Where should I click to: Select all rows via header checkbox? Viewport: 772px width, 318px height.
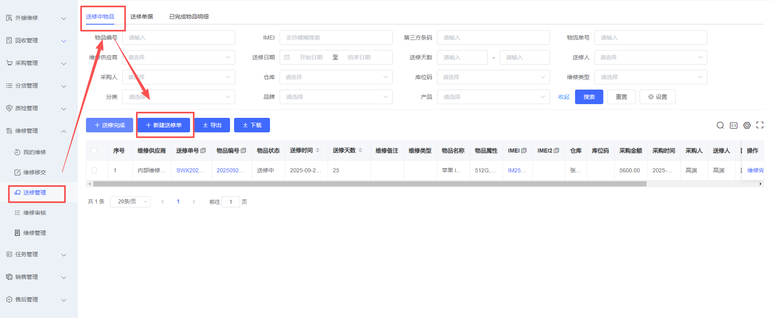point(94,151)
